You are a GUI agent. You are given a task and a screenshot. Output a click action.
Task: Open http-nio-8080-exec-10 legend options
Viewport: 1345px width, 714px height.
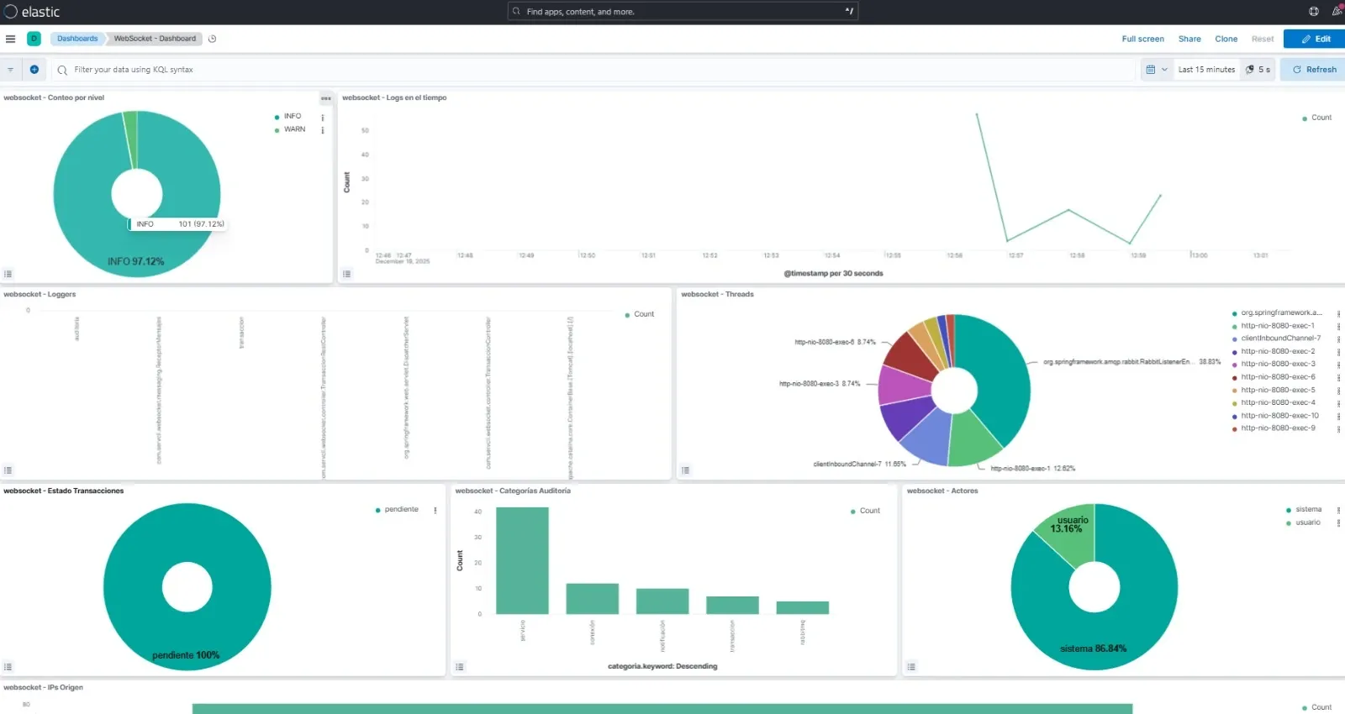[1338, 416]
